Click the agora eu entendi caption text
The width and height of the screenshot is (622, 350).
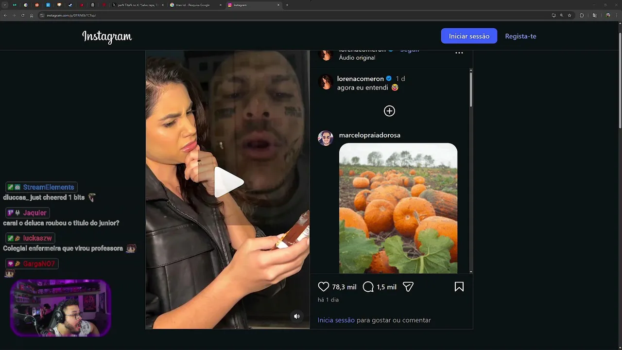point(363,87)
